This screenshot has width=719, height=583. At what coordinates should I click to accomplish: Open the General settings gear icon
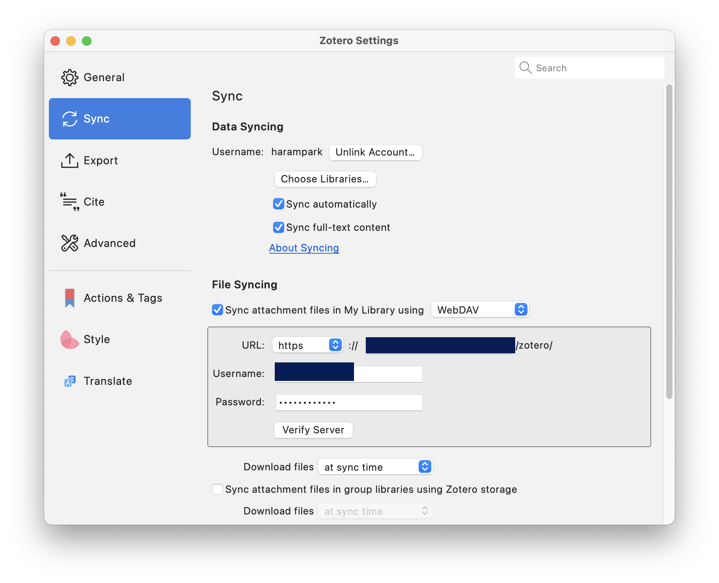70,78
